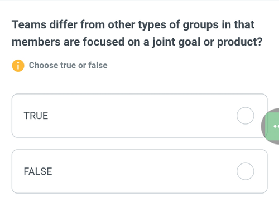279x218 pixels.
Task: Click the 'i' symbol beside the instruction text
Action: pyautogui.click(x=18, y=66)
